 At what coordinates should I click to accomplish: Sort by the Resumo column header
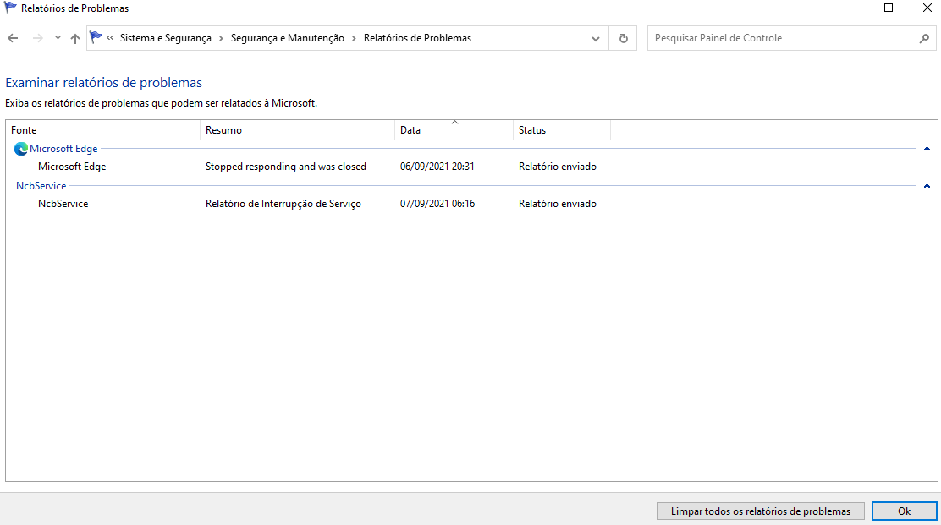point(297,130)
